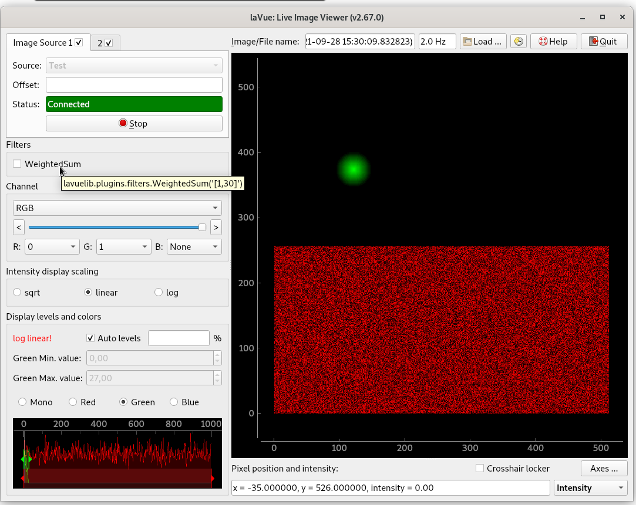Expand the RGB channel dropdown

tap(117, 208)
